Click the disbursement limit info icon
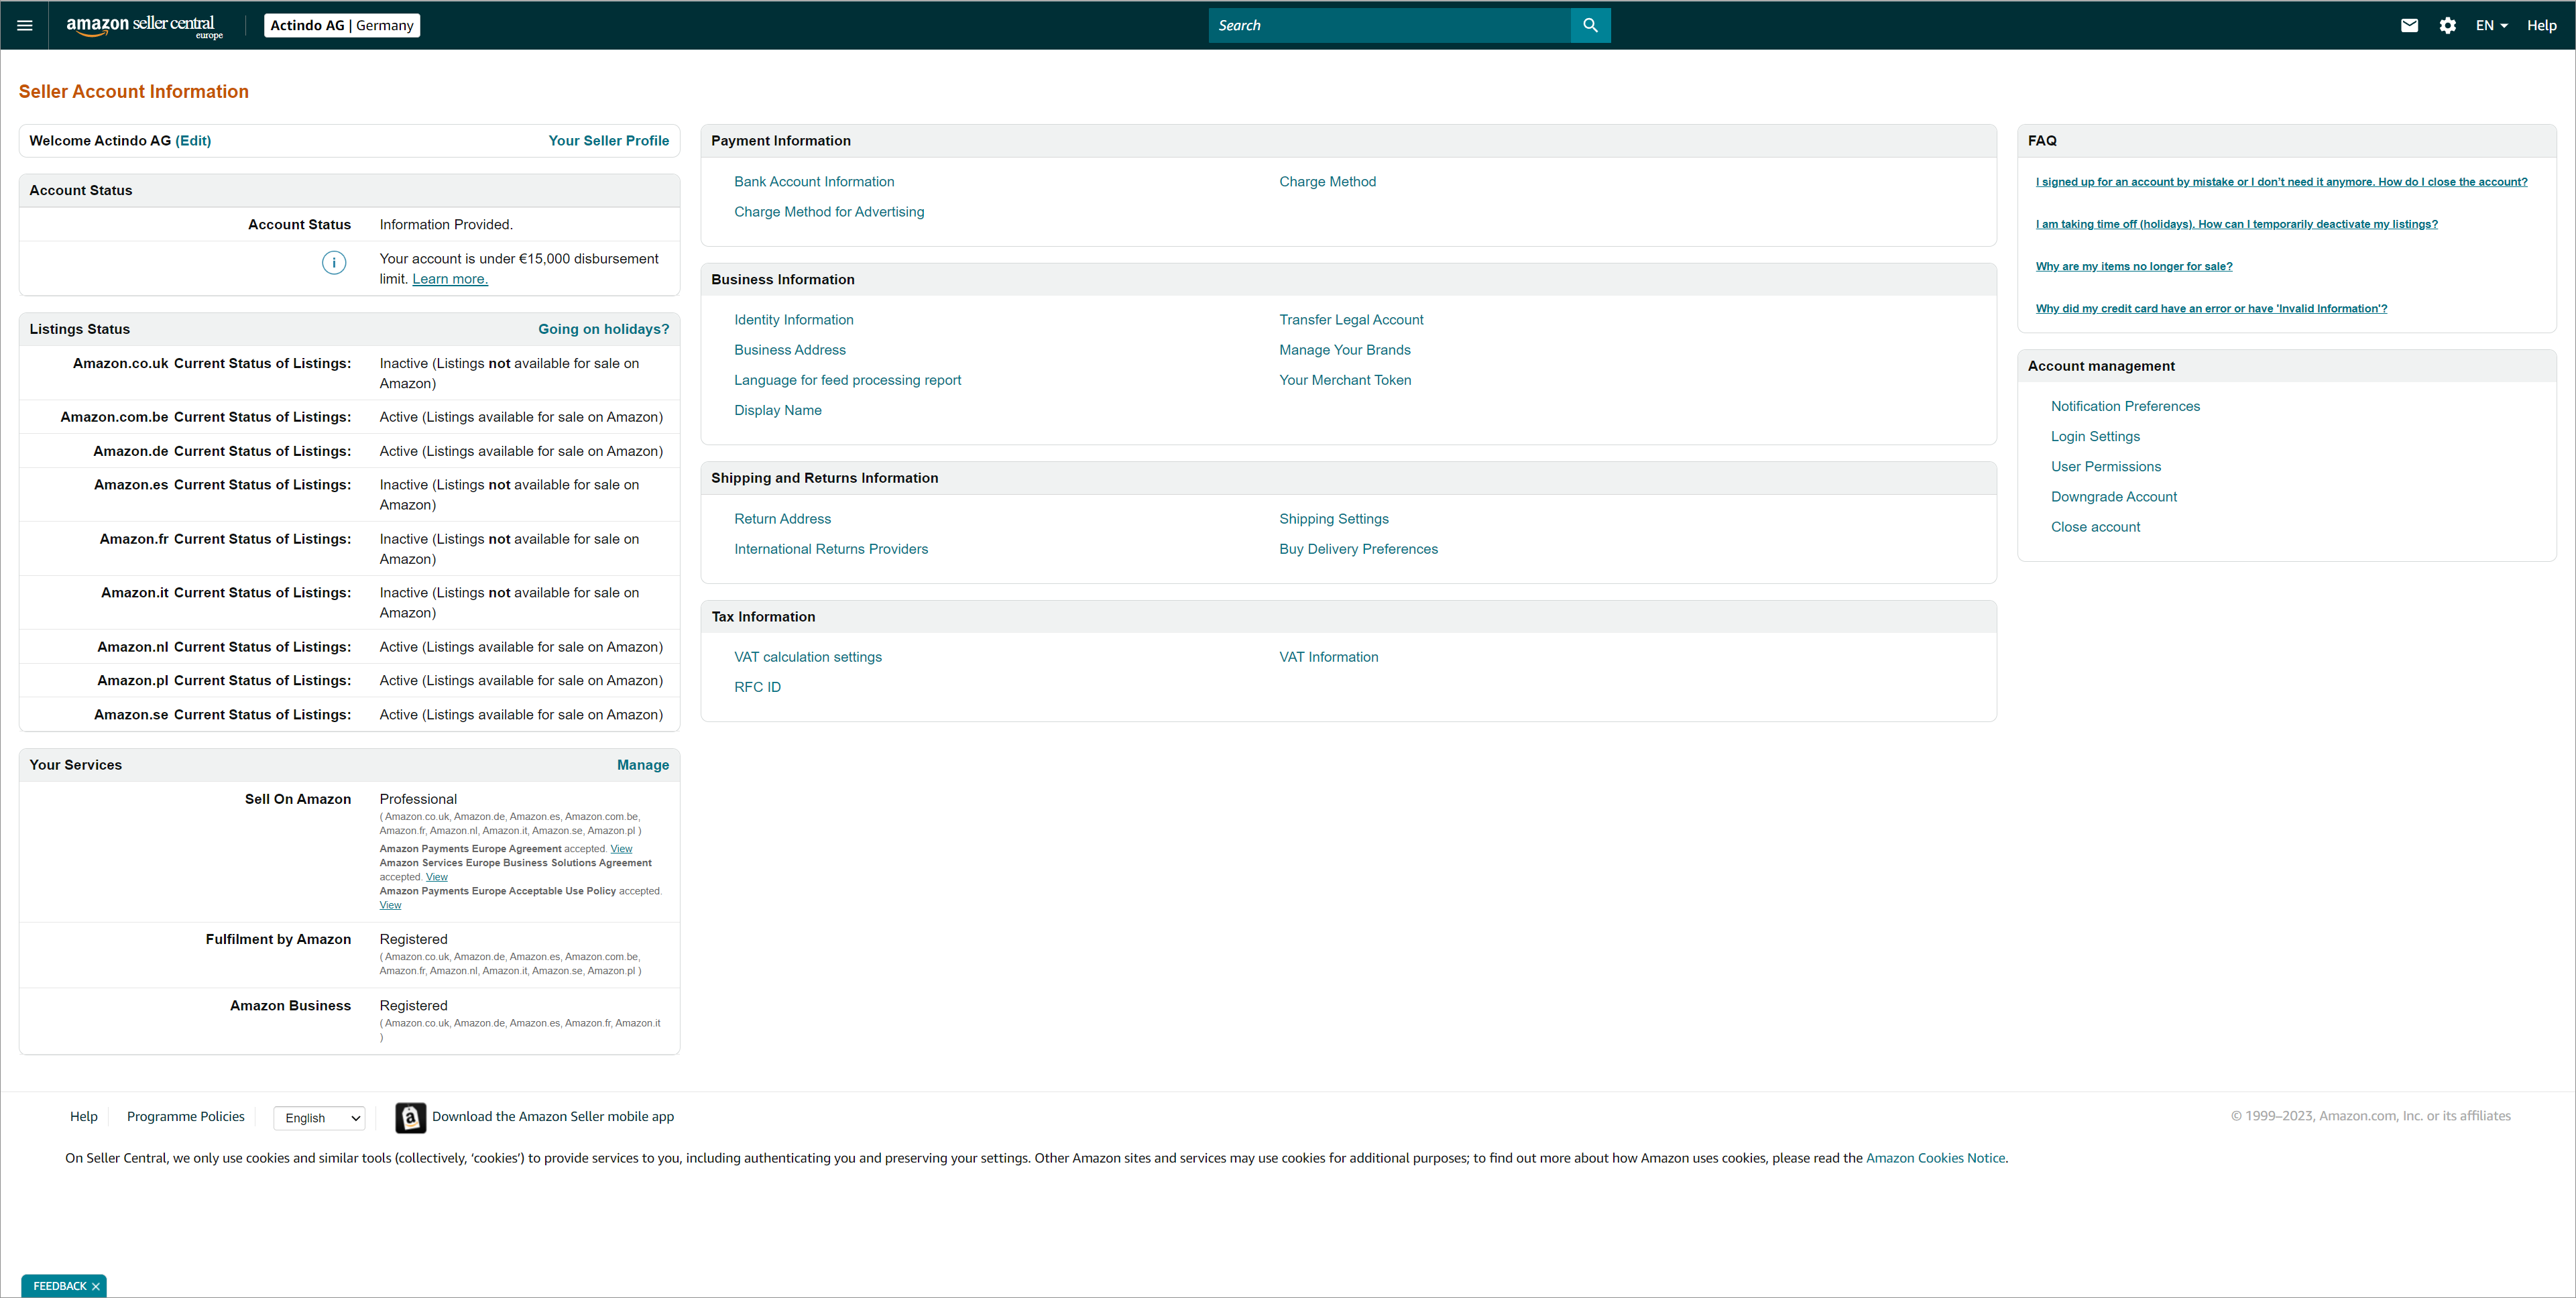Image resolution: width=2576 pixels, height=1298 pixels. (334, 262)
